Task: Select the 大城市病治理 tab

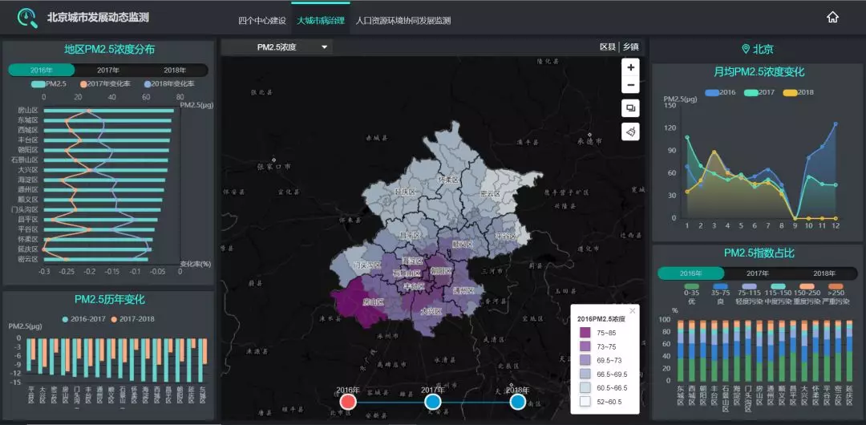Action: 320,21
